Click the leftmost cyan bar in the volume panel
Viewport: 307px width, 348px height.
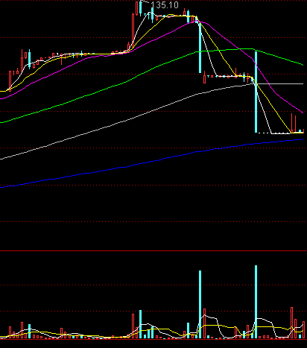coord(29,331)
